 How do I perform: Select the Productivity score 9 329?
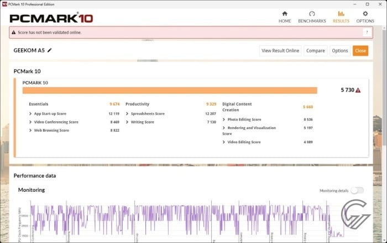point(211,104)
